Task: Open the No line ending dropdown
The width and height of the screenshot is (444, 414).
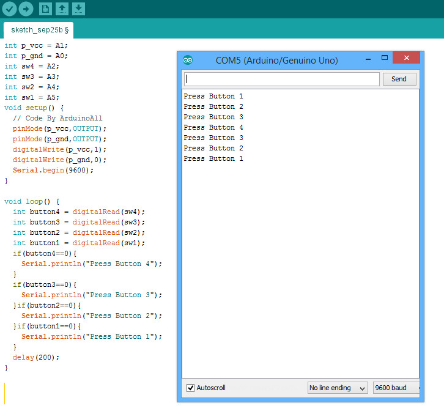Action: (338, 388)
